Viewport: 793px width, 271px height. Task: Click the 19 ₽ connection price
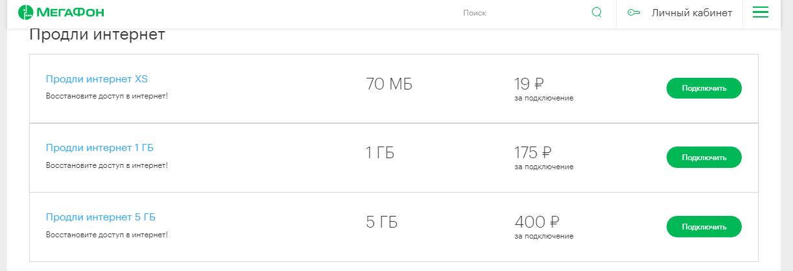(529, 84)
